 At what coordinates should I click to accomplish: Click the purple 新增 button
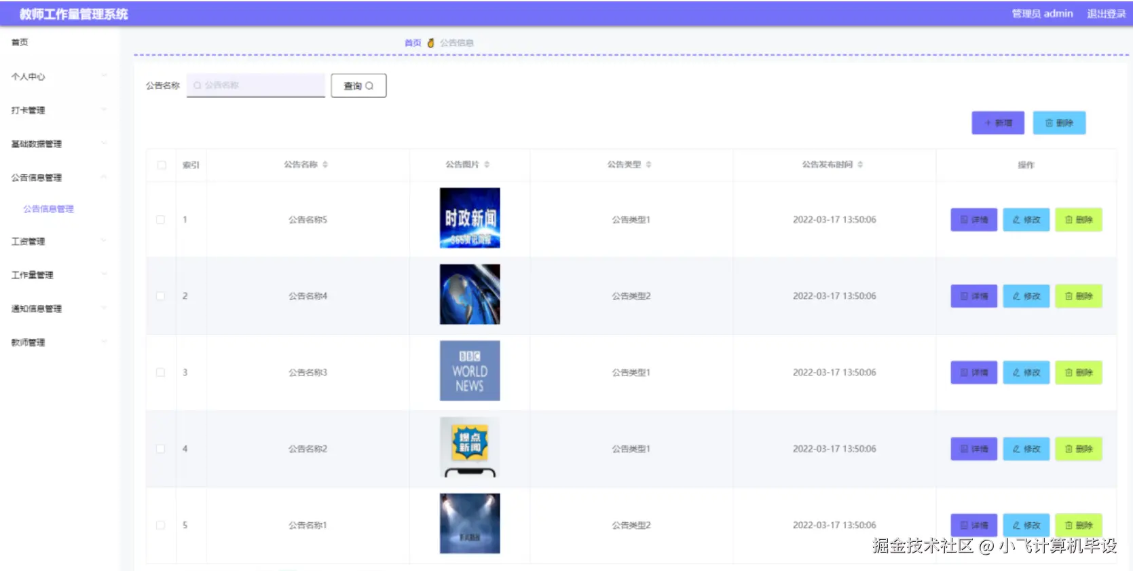(998, 123)
